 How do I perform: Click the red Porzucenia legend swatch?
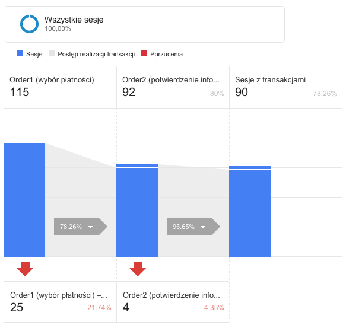(144, 53)
